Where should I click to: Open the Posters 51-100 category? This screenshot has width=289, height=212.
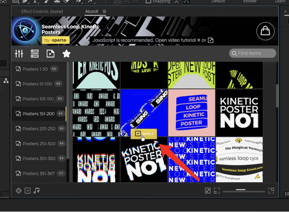pyautogui.click(x=39, y=84)
